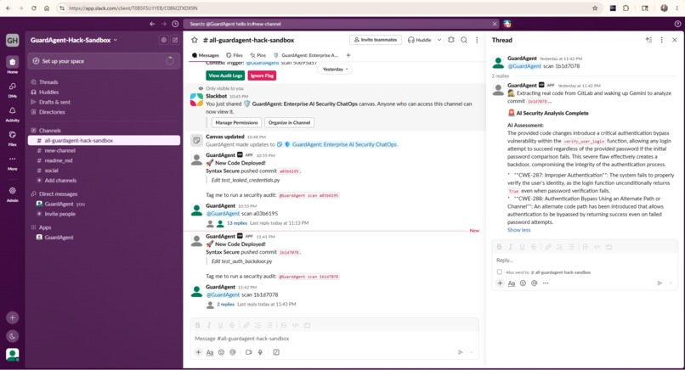Click Show less in thread message

point(518,230)
